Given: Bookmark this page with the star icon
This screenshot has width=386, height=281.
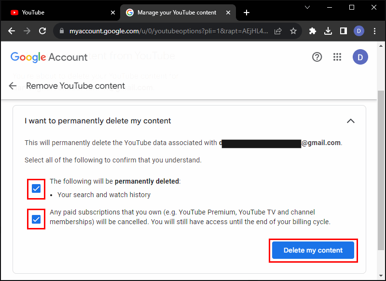Looking at the screenshot, I should pyautogui.click(x=293, y=31).
